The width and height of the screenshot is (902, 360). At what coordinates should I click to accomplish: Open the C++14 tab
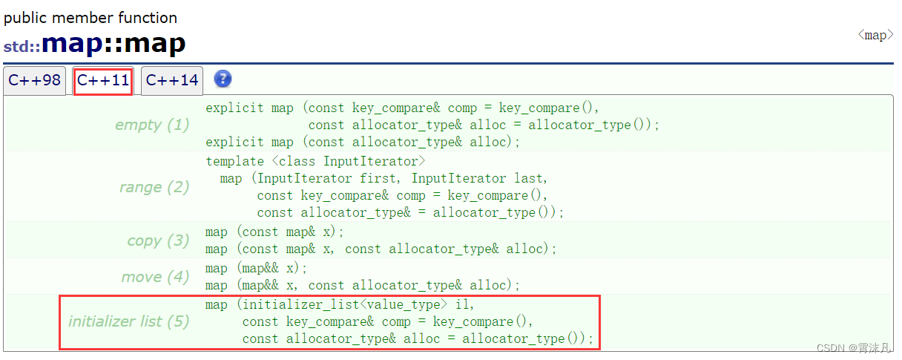(172, 80)
